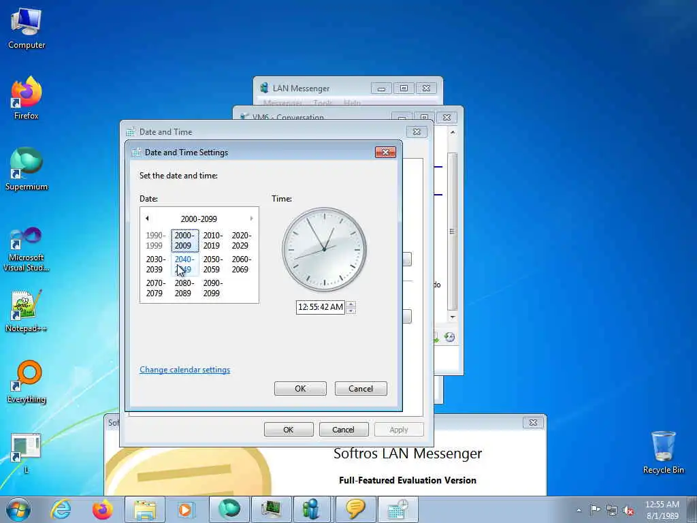Click the time input field 12:55:42 AM
The height and width of the screenshot is (523, 697).
321,307
